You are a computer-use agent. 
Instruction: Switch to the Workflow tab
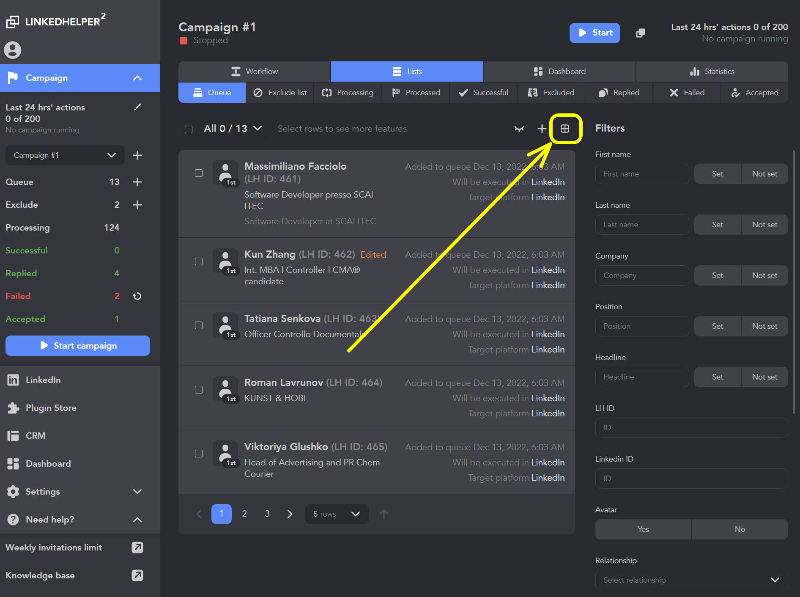click(x=255, y=72)
